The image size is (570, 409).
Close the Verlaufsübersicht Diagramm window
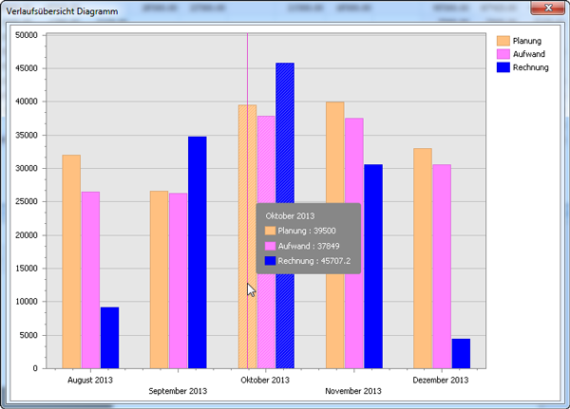click(548, 8)
